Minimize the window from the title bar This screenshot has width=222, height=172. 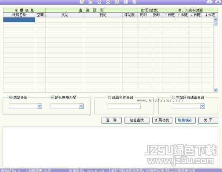pos(209,2)
